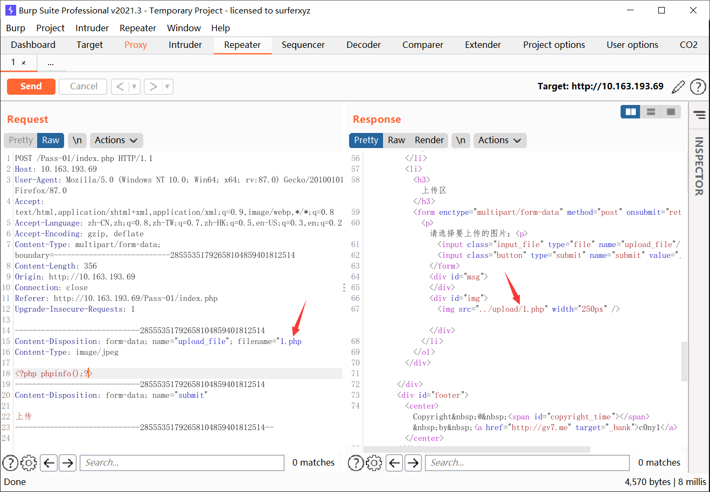Toggle Request \n non-printable characters
The height and width of the screenshot is (492, 710).
pyautogui.click(x=77, y=140)
